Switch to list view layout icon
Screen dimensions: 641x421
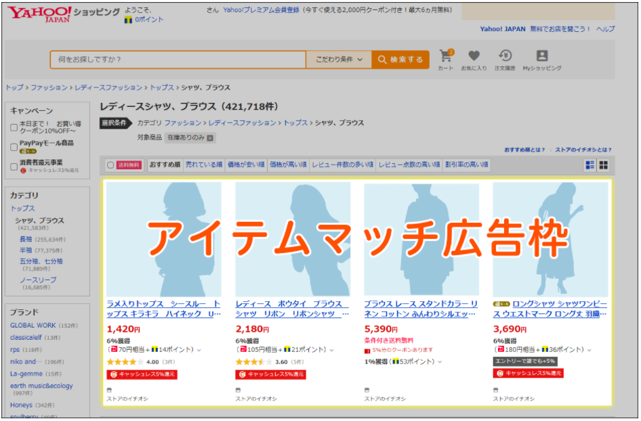[x=590, y=165]
